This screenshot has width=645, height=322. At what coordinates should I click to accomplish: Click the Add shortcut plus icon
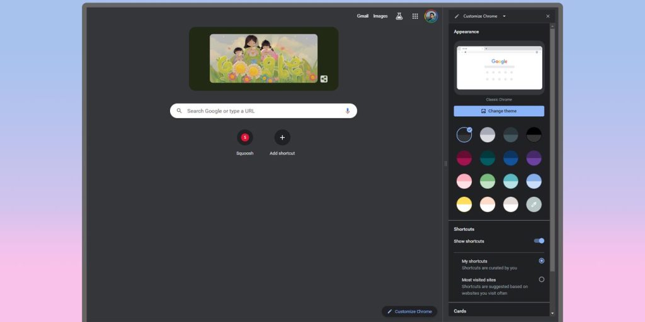282,138
